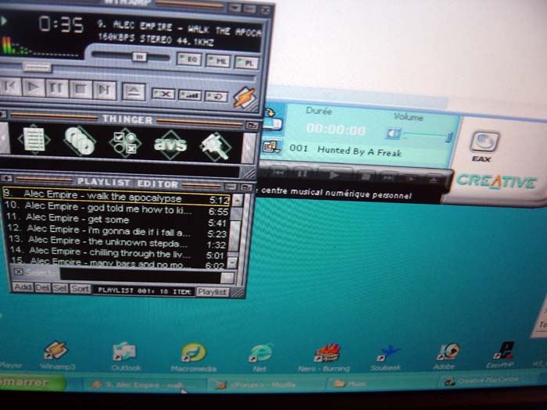Click the playlist search input field

[x=140, y=276]
